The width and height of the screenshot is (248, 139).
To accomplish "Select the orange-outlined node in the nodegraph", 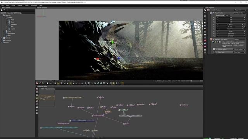I will tap(108, 112).
